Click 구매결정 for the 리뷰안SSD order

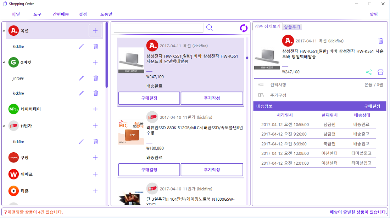coord(149,170)
